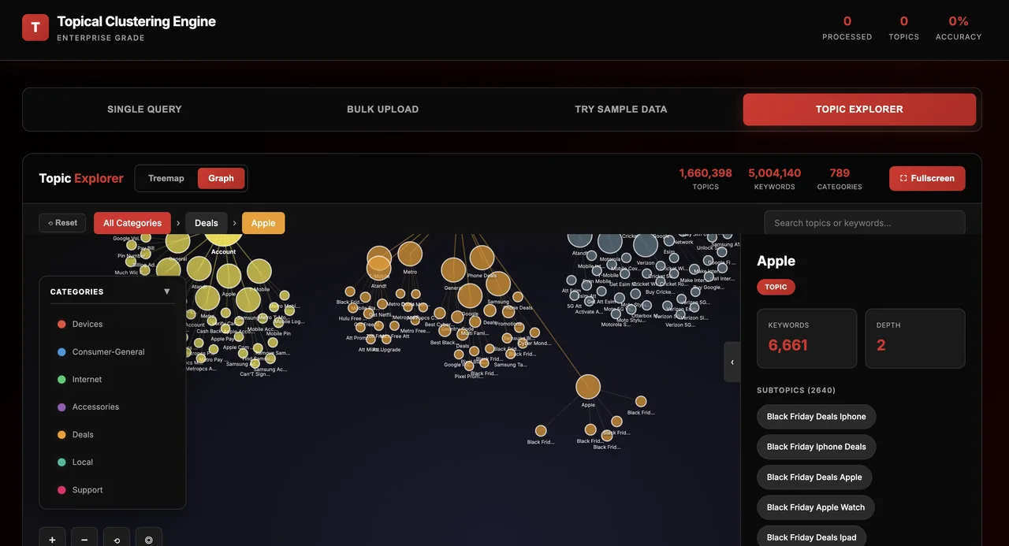Click the grey Verizon graph node

(x=646, y=244)
